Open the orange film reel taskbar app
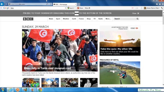 [18, 90]
